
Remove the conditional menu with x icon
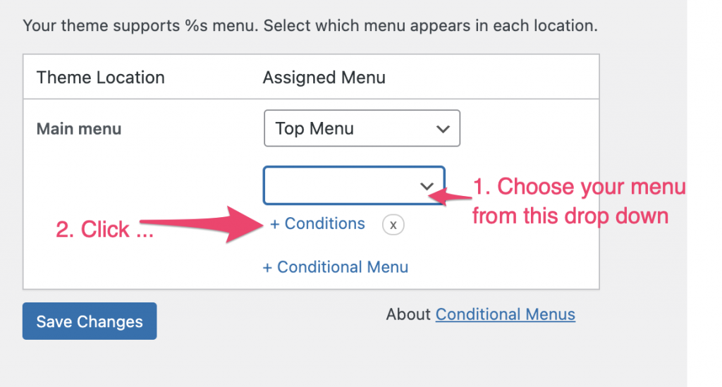point(393,225)
